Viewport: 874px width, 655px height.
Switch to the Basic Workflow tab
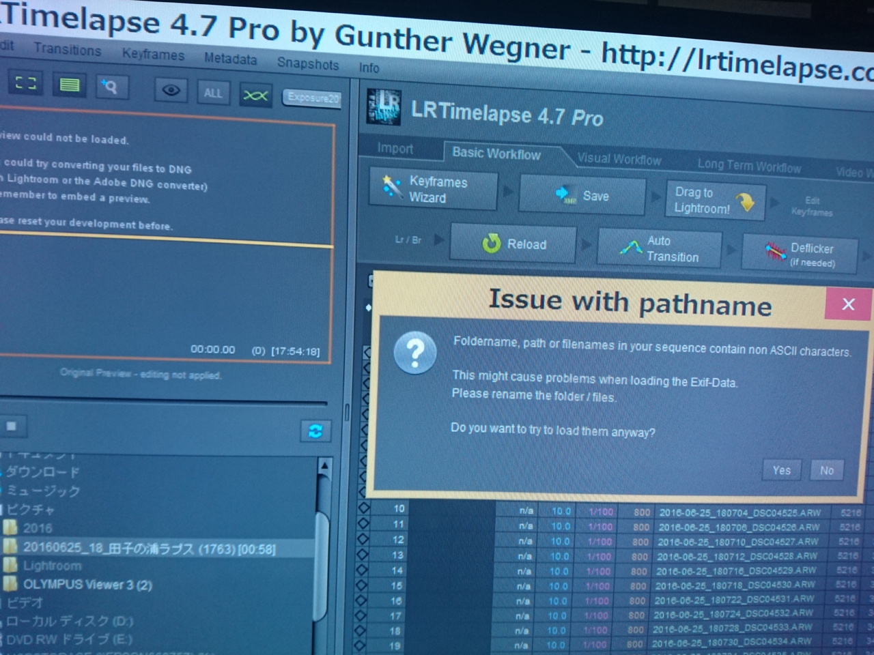(496, 154)
